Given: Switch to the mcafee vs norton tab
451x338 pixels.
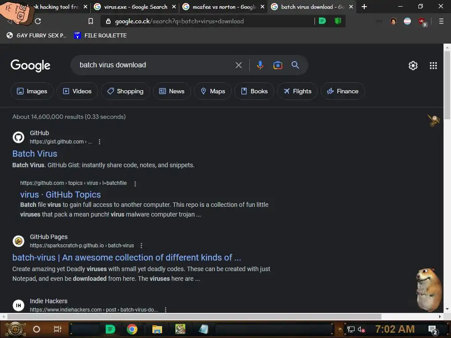Looking at the screenshot, I should tap(224, 7).
